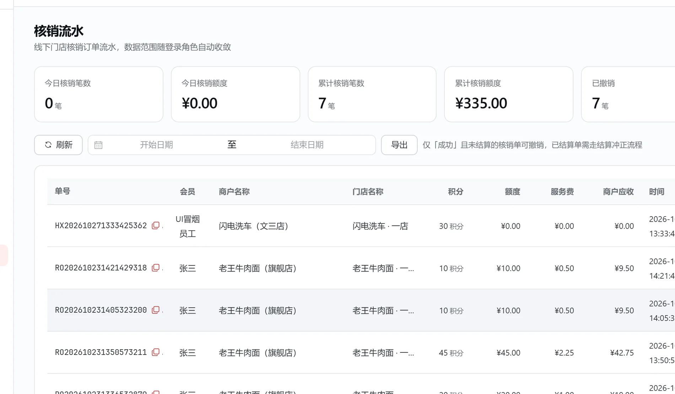
Task: Select order number text HX202610271333425362
Action: coord(101,226)
